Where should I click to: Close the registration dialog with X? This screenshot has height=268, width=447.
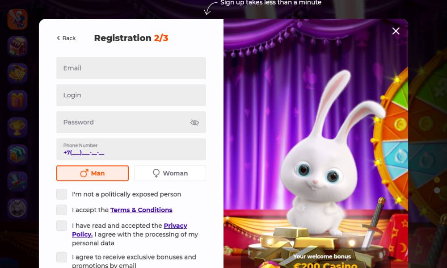coord(396,31)
